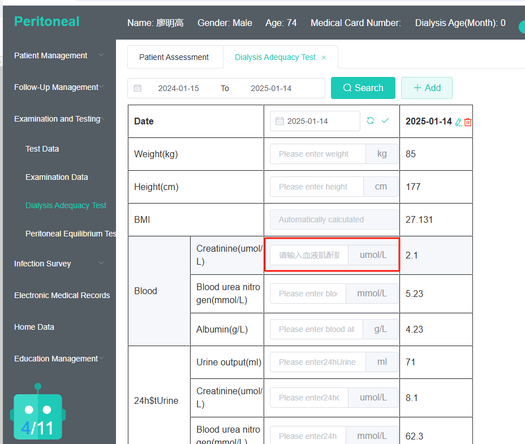
Task: Click the start date 2024-01-15 field
Action: tap(178, 88)
